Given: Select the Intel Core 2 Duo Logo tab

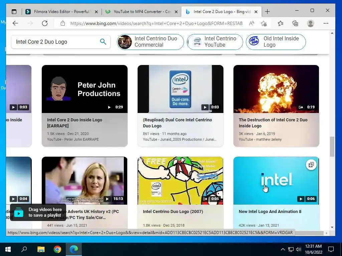Looking at the screenshot, I should (x=222, y=12).
